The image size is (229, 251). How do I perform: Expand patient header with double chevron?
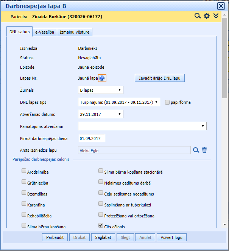point(216,16)
